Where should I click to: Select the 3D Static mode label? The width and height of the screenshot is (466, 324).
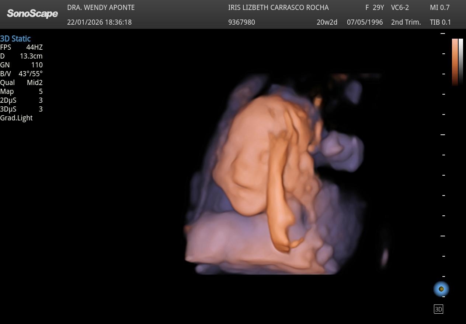[x=15, y=39]
